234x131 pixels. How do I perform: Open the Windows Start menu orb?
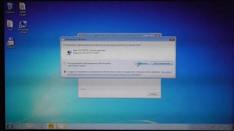pos(10,126)
